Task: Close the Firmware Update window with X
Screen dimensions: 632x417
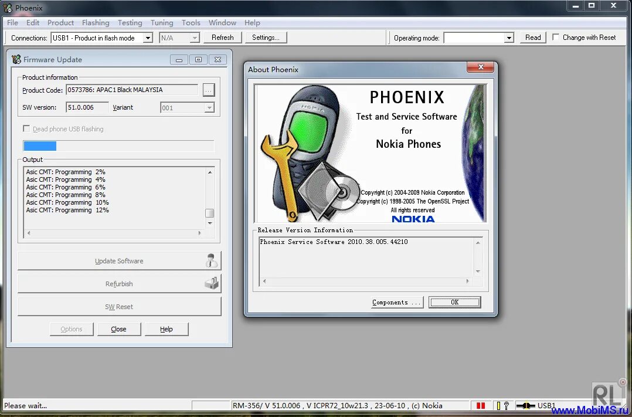Action: 218,60
